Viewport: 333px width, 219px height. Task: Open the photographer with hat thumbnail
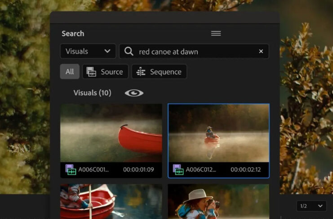[218, 201]
